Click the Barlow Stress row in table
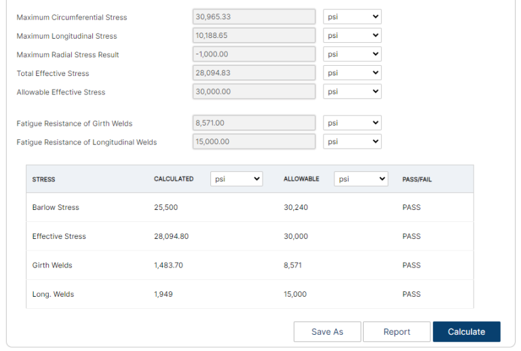Screen dimensions: 521x351 tap(56, 207)
